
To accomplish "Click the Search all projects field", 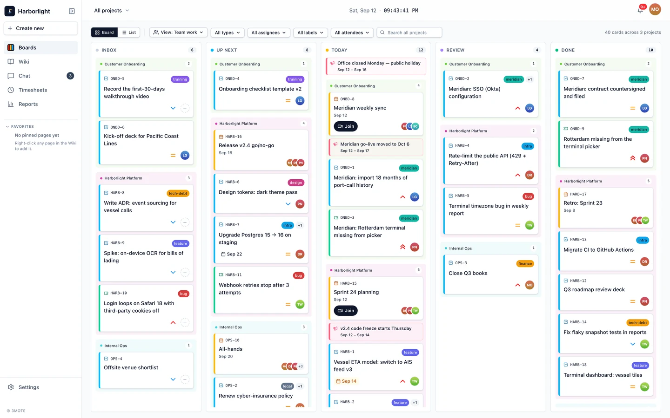I will click(x=409, y=33).
